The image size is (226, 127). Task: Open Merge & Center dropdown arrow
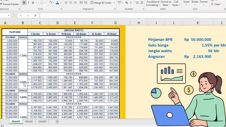point(114,3)
